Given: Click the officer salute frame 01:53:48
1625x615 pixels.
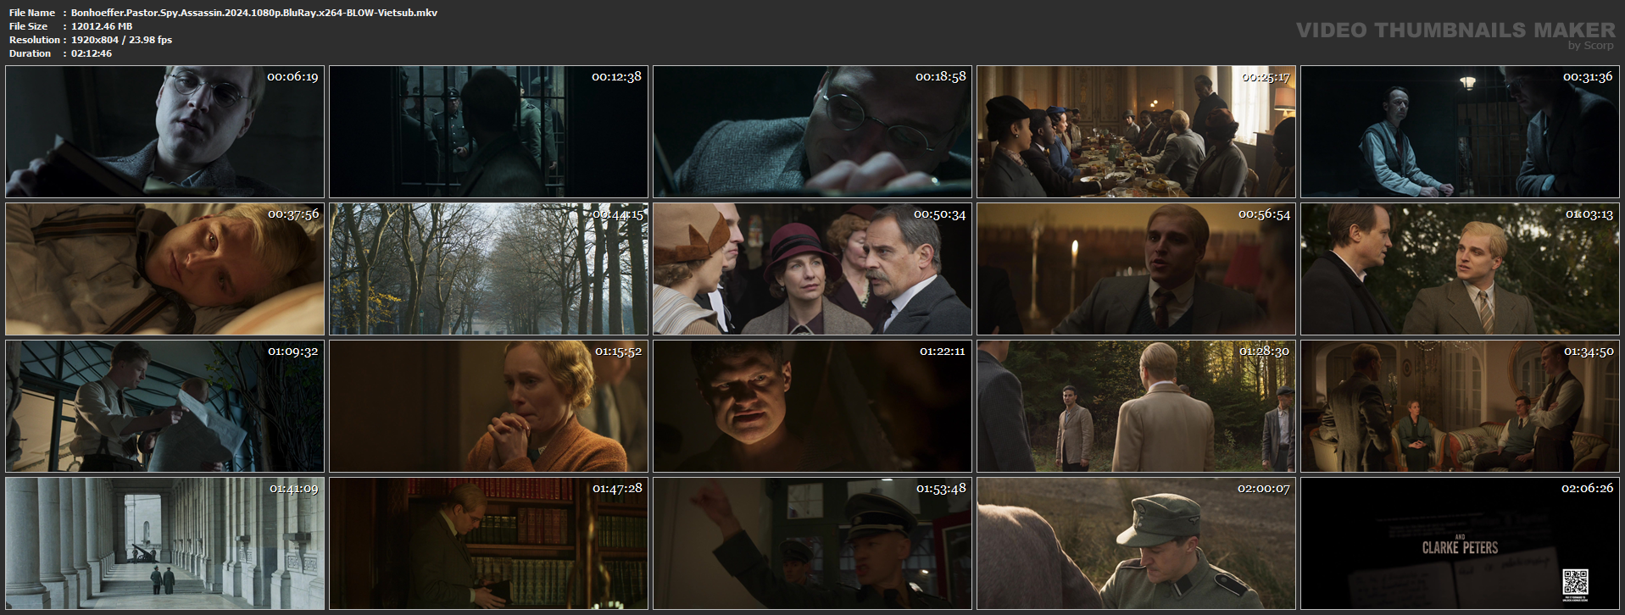Looking at the screenshot, I should (812, 544).
